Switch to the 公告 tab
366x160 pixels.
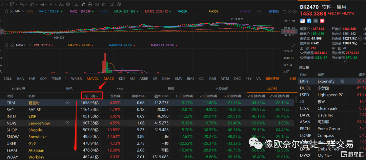click(x=120, y=89)
